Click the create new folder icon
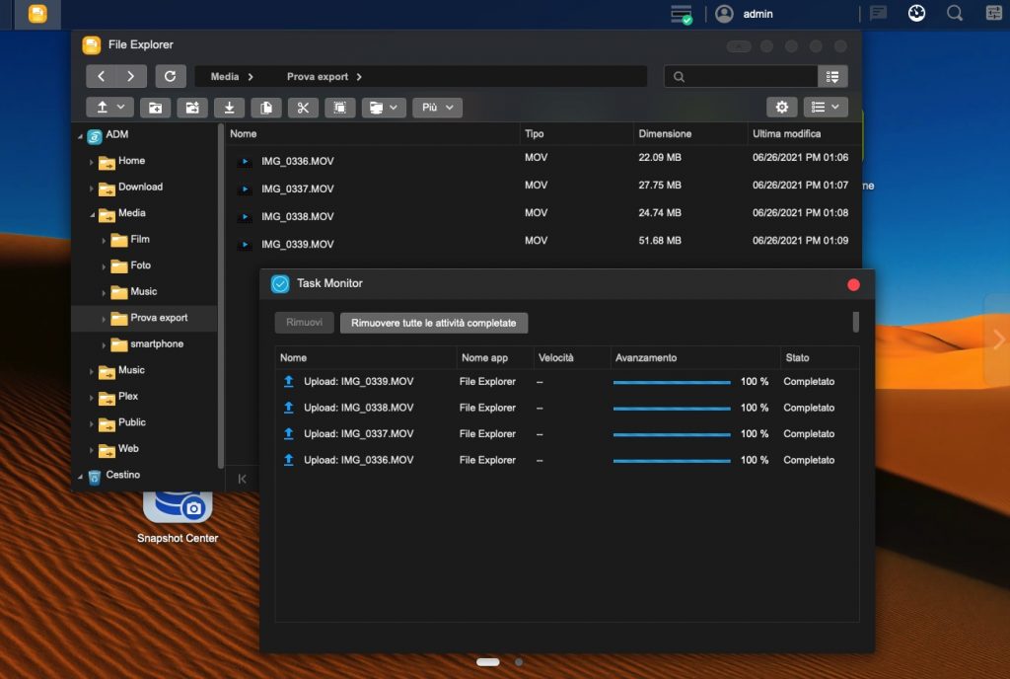The width and height of the screenshot is (1010, 679). coord(155,108)
